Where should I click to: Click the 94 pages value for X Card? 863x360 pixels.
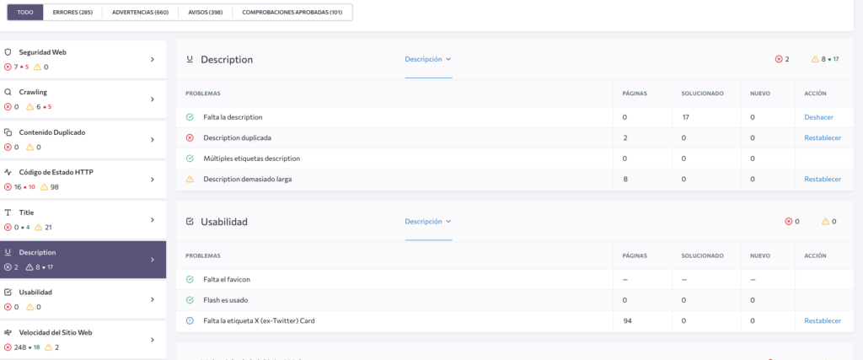click(x=627, y=321)
